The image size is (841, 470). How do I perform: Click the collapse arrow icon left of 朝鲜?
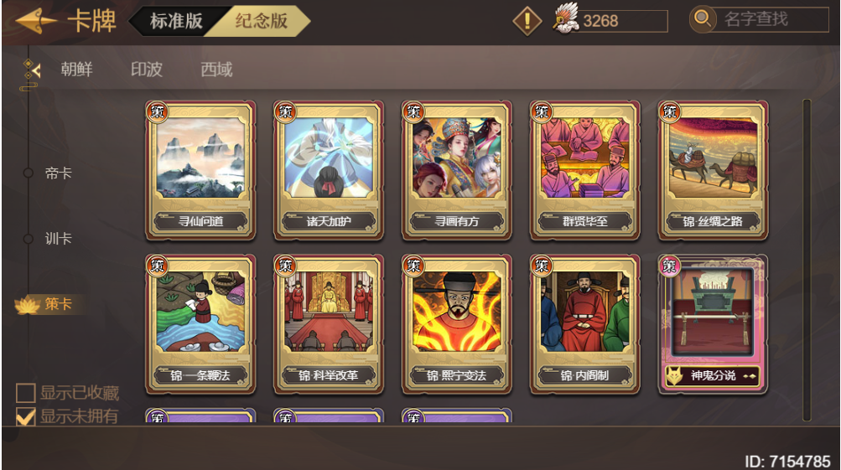(31, 70)
